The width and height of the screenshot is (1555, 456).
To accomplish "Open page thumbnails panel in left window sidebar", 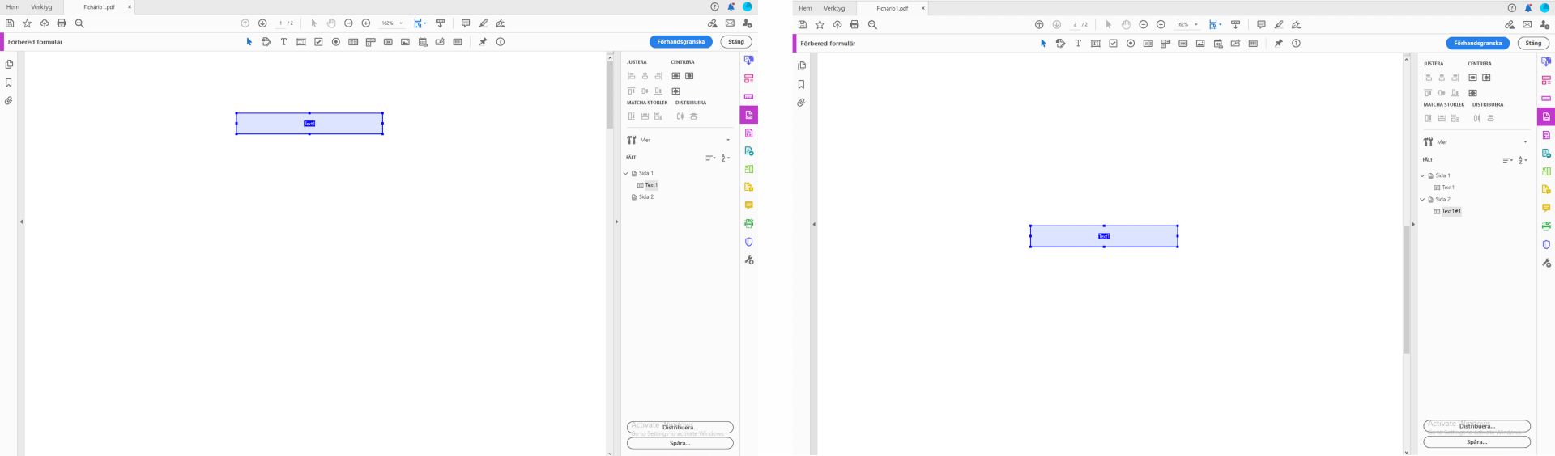I will pyautogui.click(x=9, y=65).
